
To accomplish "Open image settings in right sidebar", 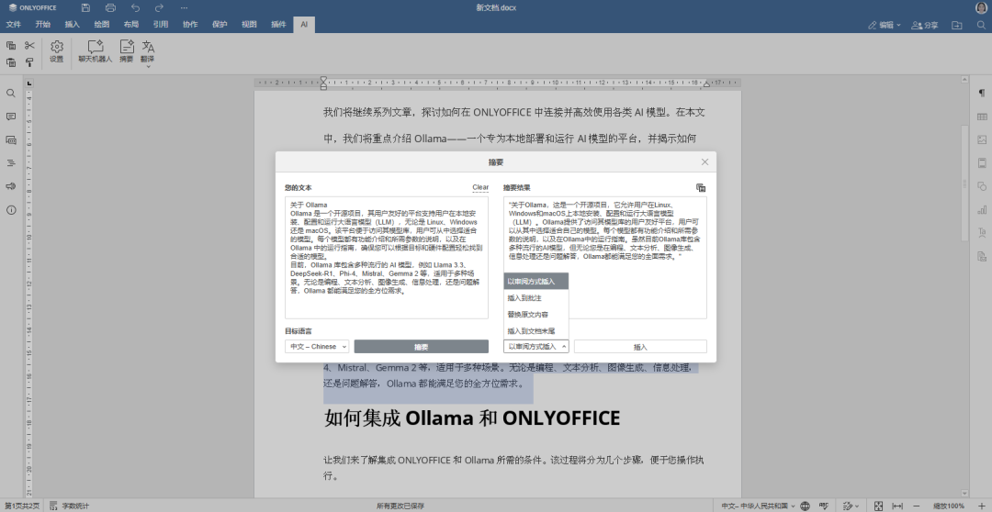I will click(982, 139).
